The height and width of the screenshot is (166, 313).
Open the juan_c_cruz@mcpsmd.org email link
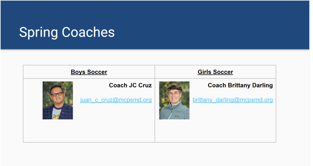116,100
